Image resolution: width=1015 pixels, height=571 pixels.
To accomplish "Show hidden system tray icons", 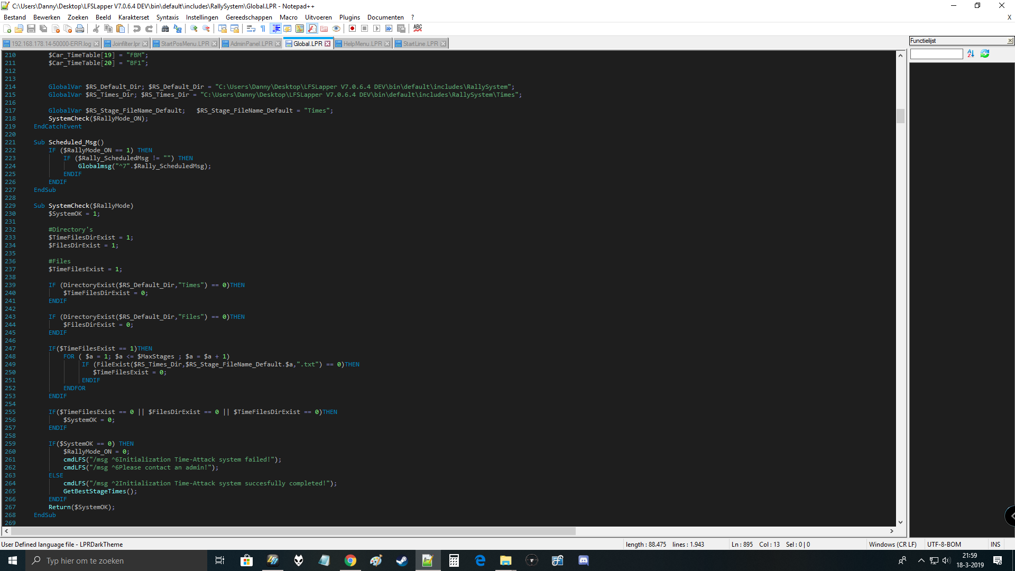I will [x=921, y=560].
